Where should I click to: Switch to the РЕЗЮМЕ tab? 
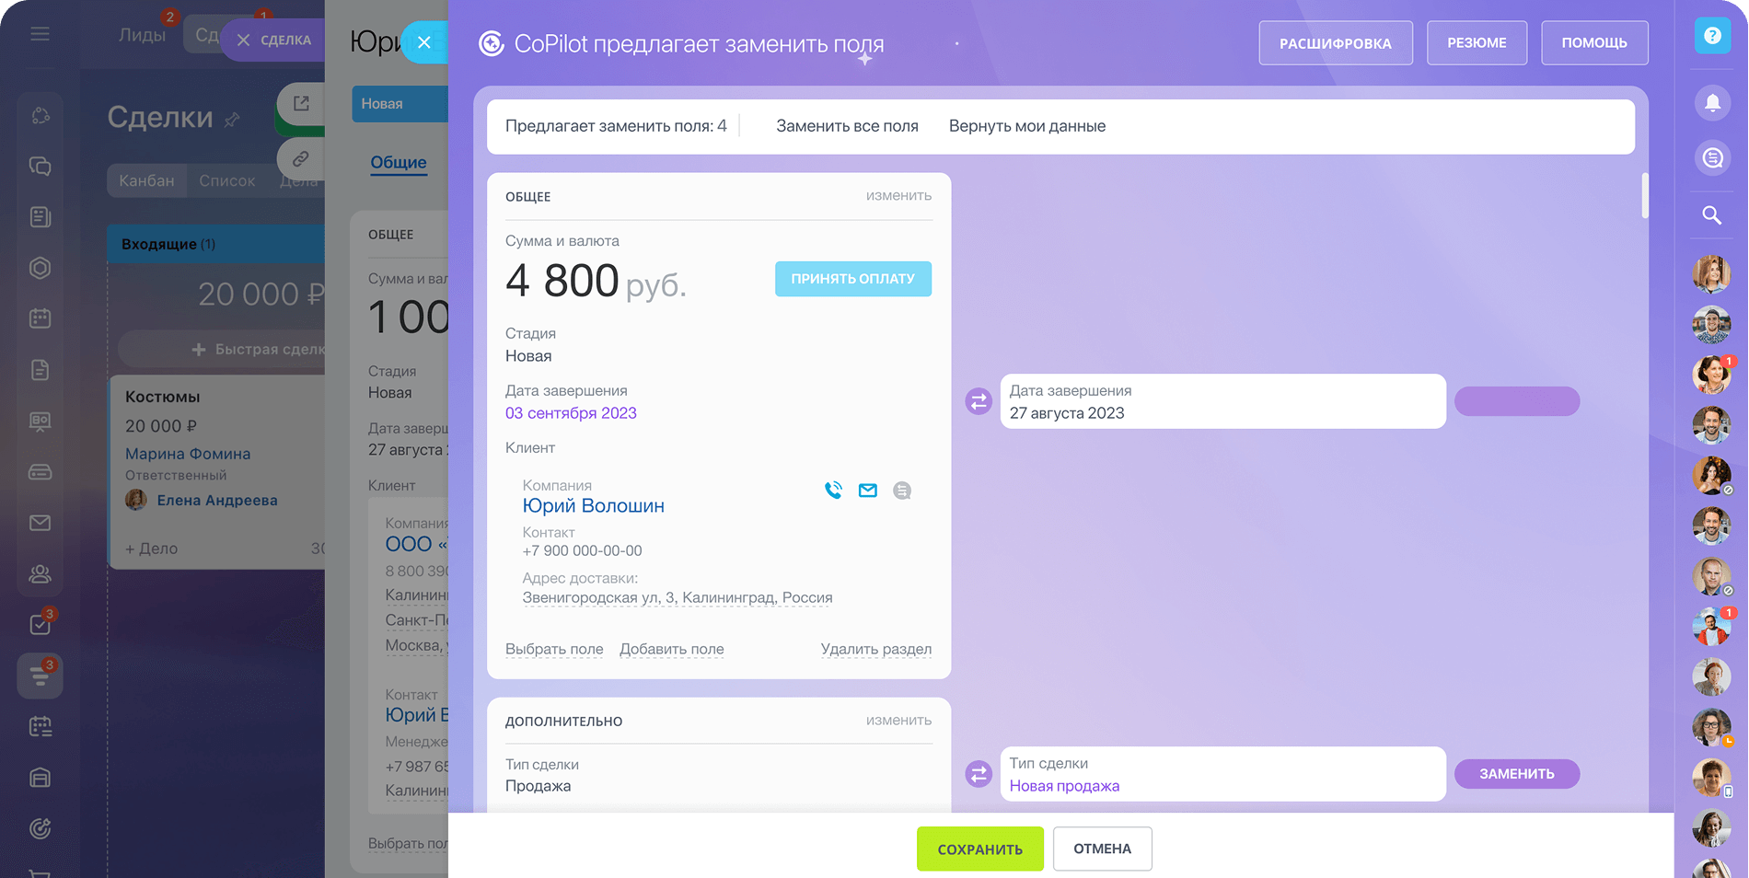pyautogui.click(x=1477, y=43)
